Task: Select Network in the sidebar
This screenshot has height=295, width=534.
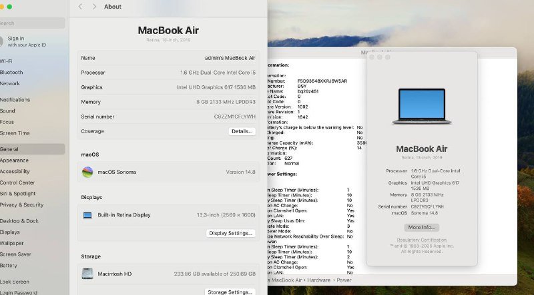Action: (x=10, y=84)
